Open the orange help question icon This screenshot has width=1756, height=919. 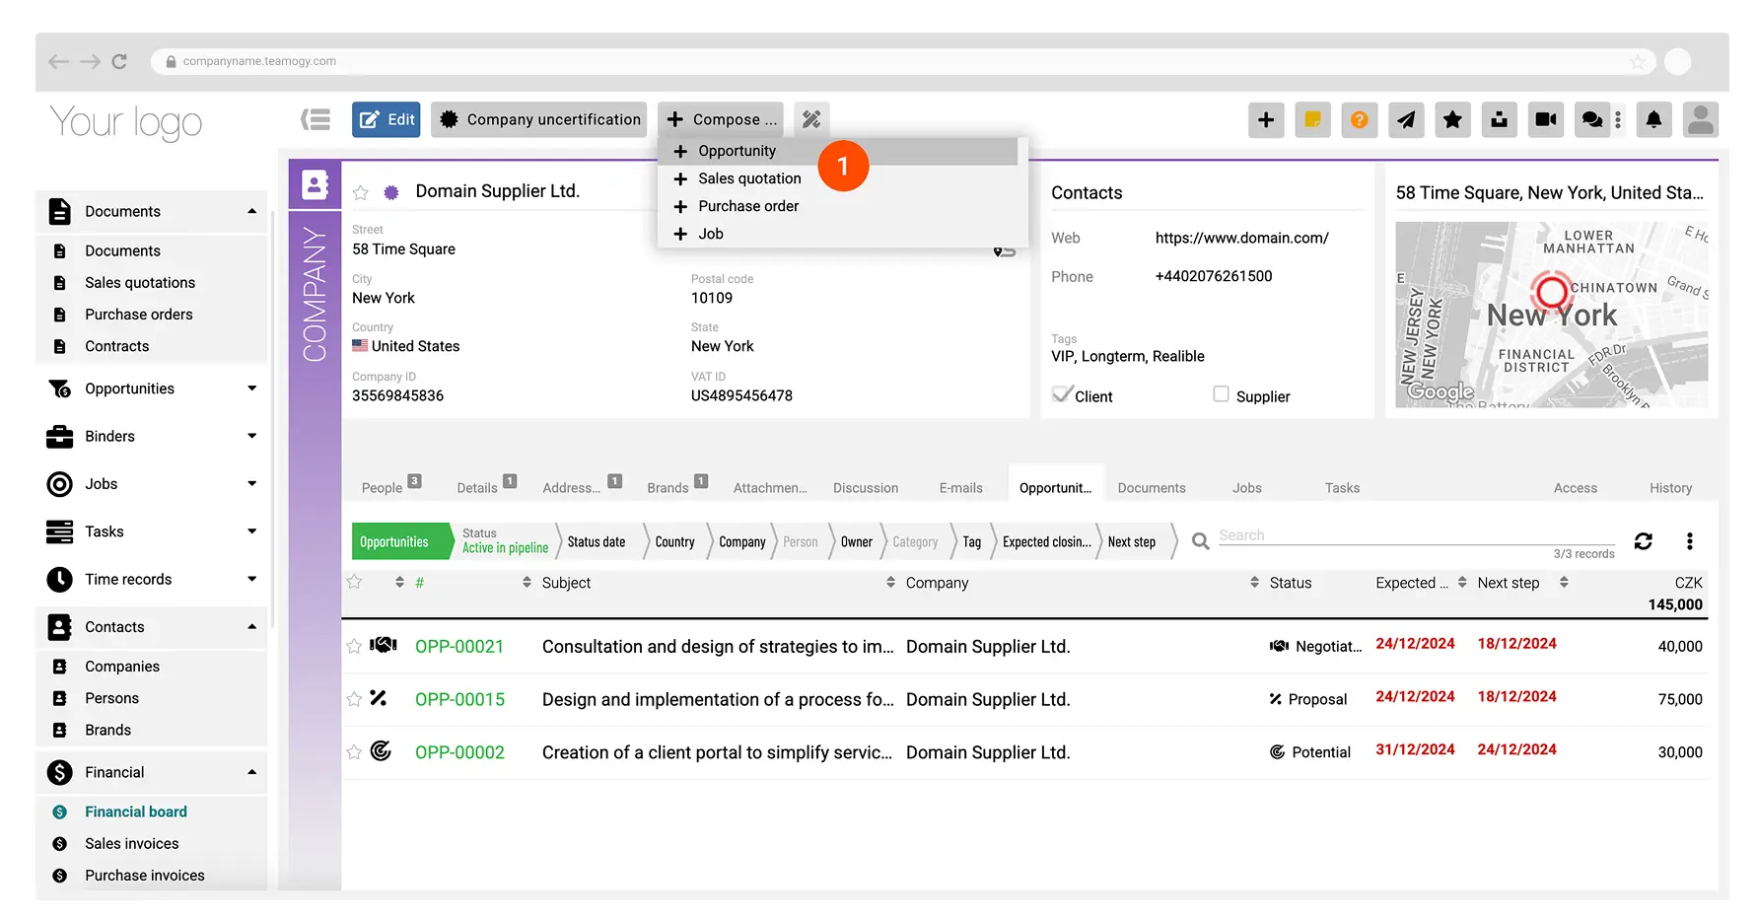click(x=1359, y=119)
